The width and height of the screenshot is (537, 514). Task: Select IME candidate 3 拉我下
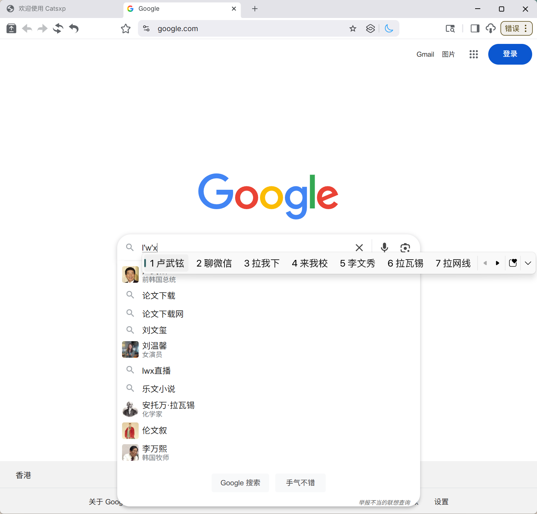262,263
